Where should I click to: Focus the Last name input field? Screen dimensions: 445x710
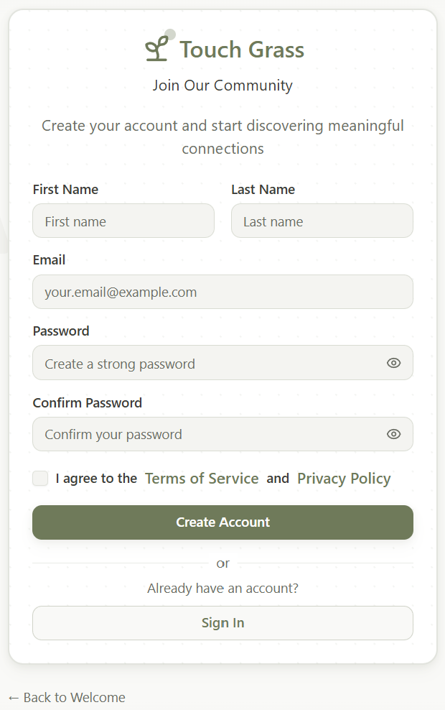(322, 221)
